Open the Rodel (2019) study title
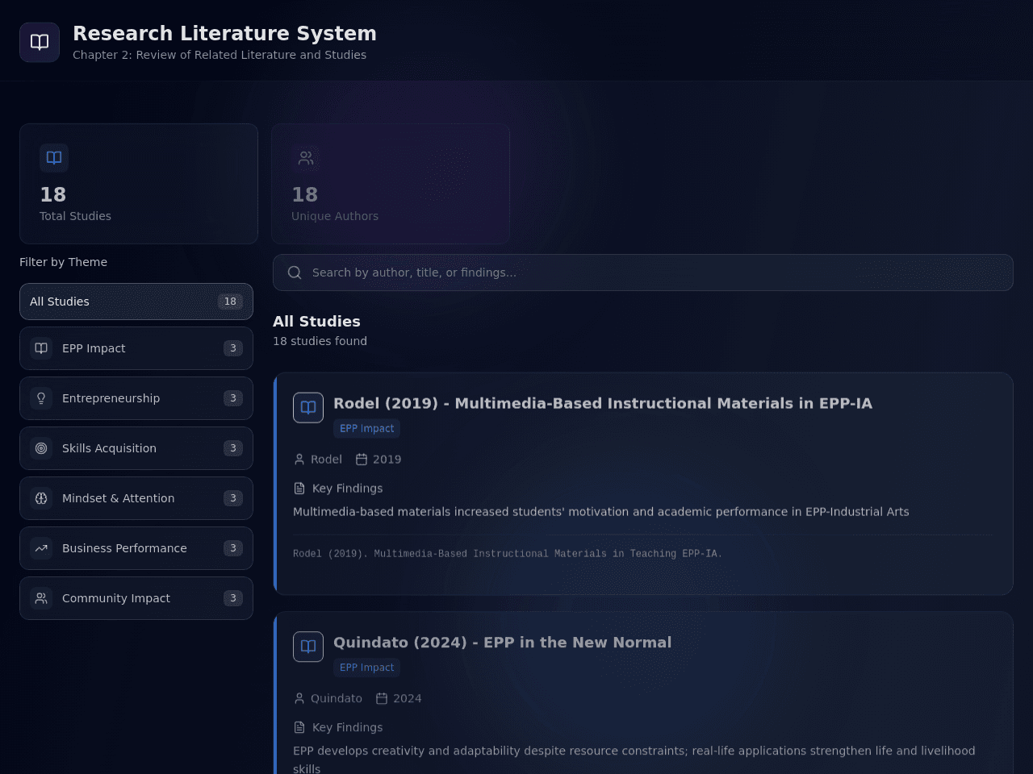The height and width of the screenshot is (774, 1033). 603,403
